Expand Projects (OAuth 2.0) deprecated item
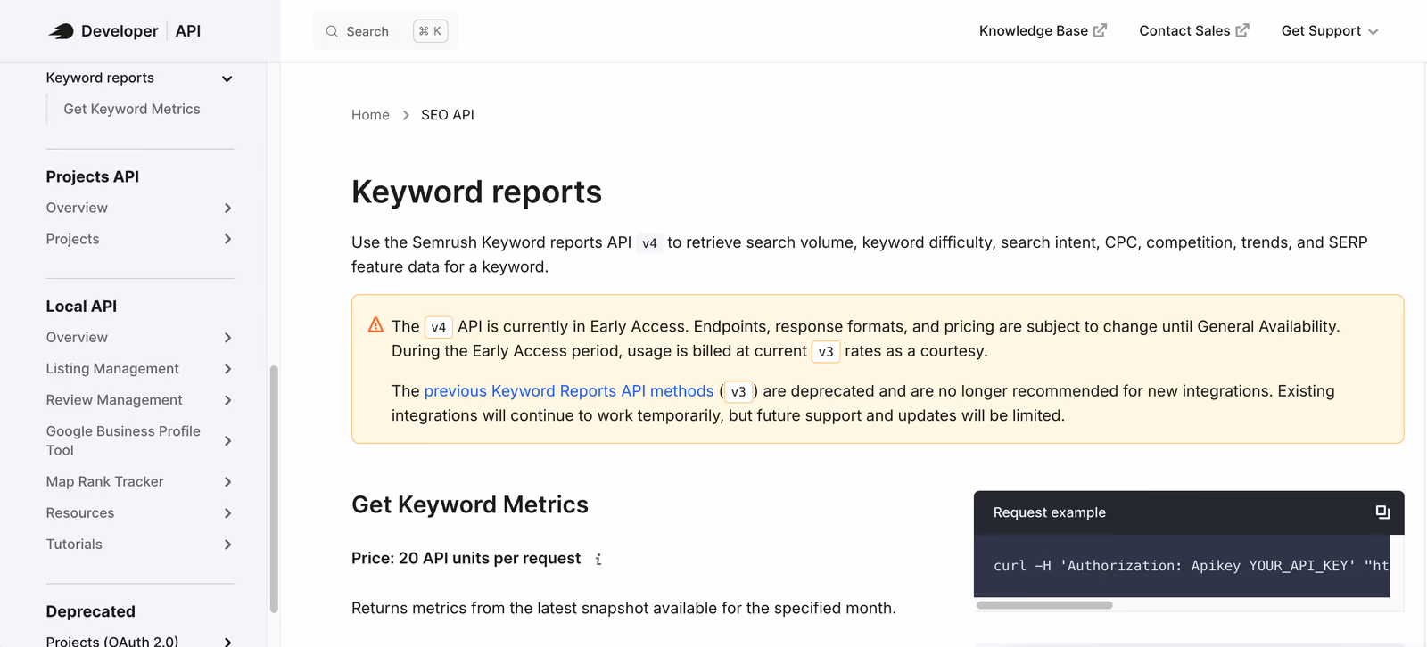The height and width of the screenshot is (647, 1427). coord(227,642)
